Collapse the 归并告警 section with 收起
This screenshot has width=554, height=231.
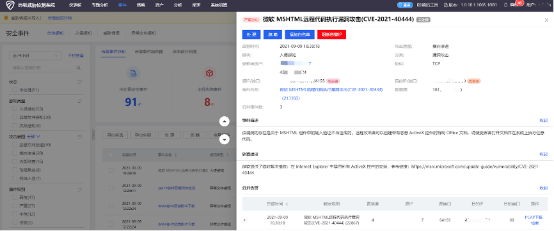(x=543, y=188)
